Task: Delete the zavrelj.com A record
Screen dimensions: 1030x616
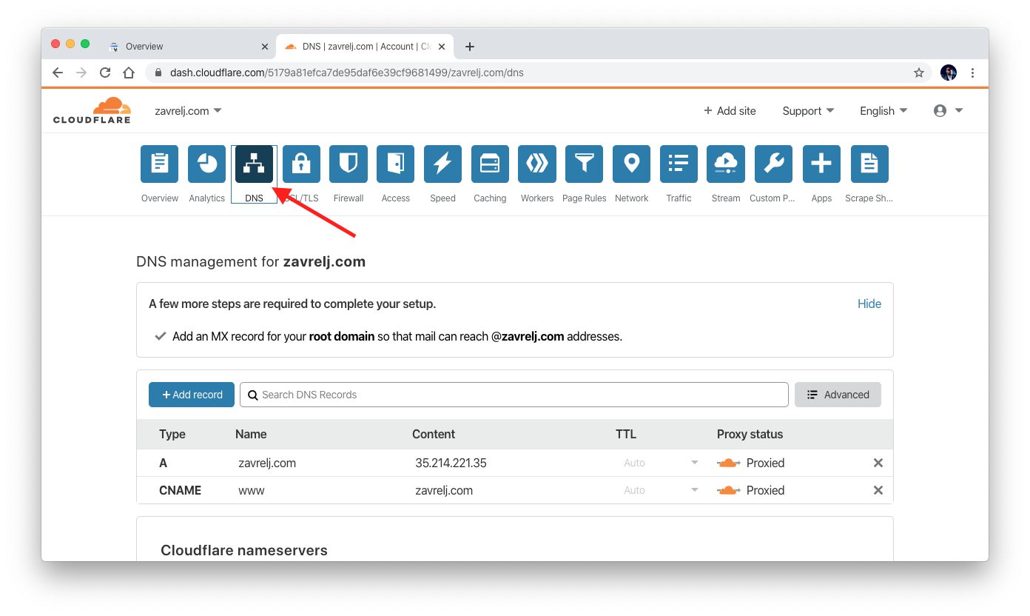Action: coord(878,463)
